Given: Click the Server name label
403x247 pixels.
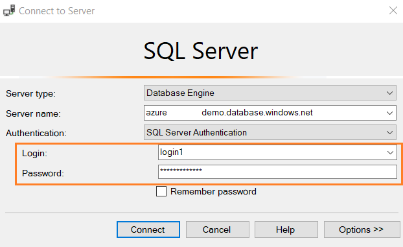Looking at the screenshot, I should point(33,113).
